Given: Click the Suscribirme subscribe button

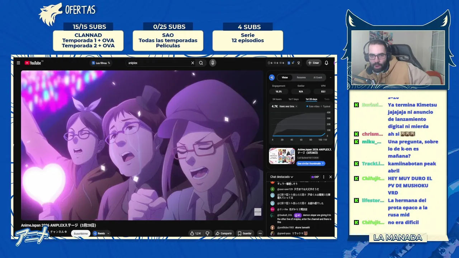Looking at the screenshot, I should tap(81, 234).
